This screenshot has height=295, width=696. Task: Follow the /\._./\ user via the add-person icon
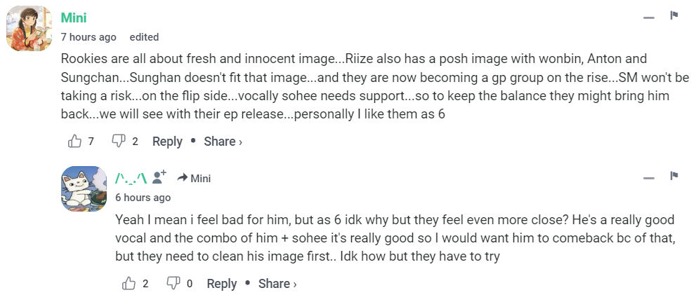pos(159,177)
